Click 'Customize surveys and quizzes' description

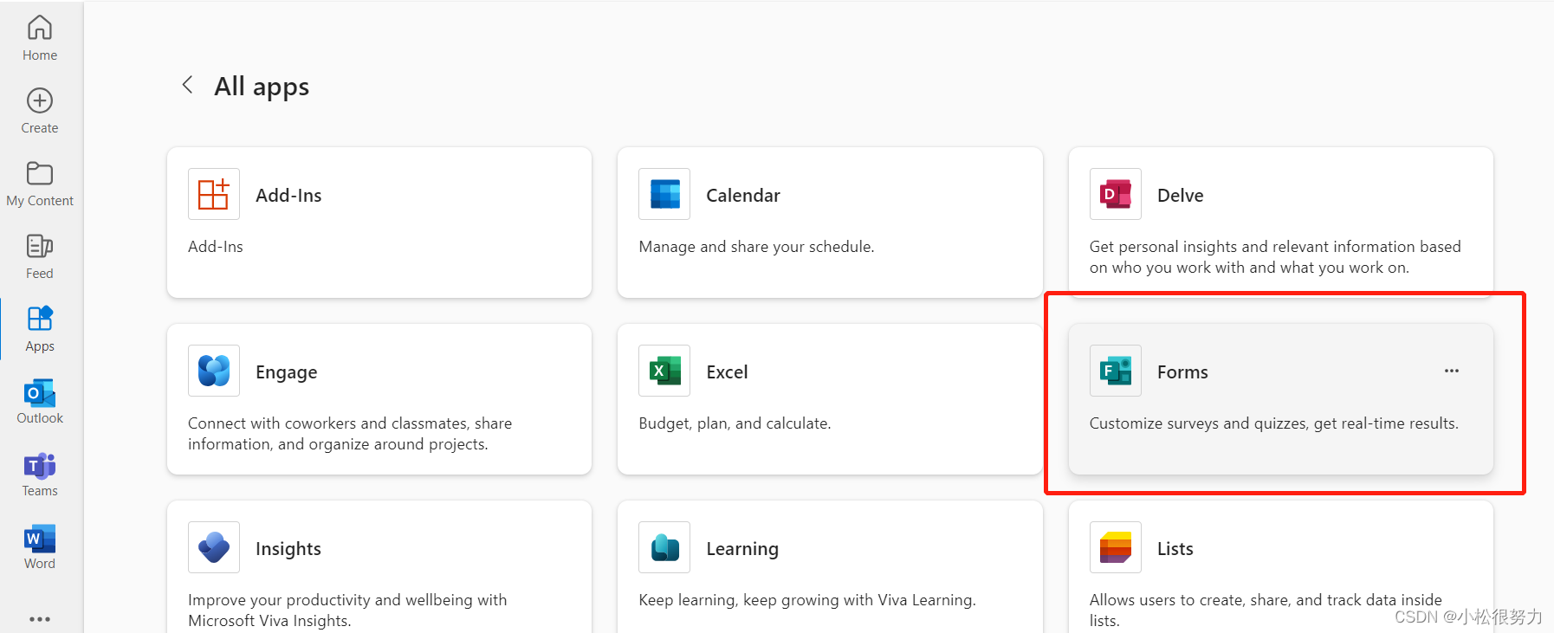click(x=1274, y=423)
